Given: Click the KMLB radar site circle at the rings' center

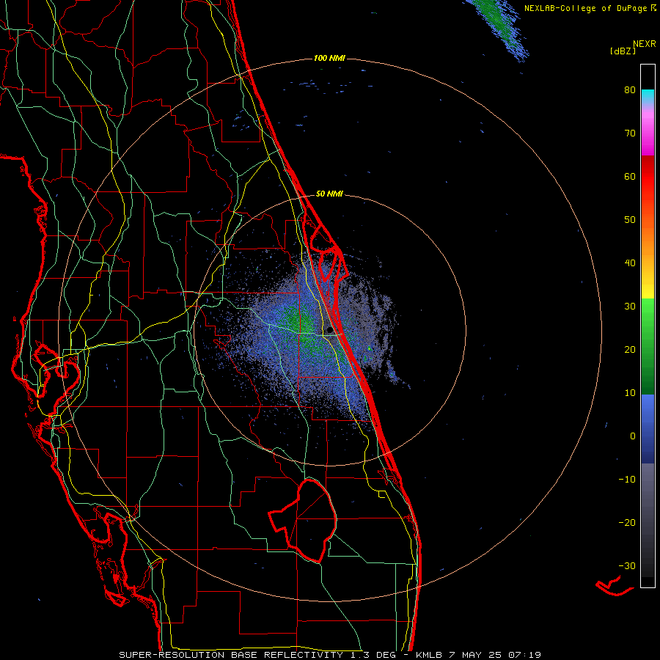Looking at the screenshot, I should pyautogui.click(x=330, y=330).
